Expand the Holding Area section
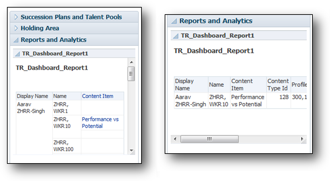The height and width of the screenshot is (181, 332). point(16,28)
